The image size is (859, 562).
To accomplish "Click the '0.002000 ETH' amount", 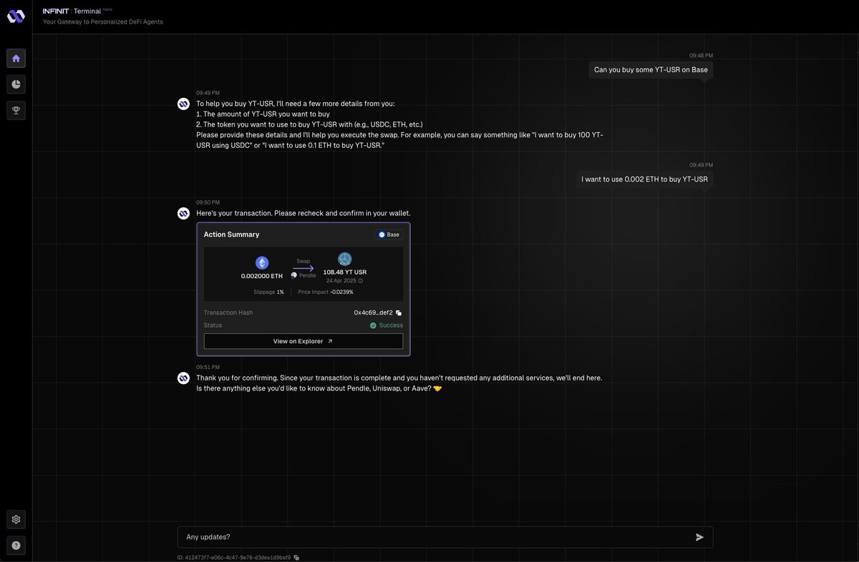I will point(262,276).
